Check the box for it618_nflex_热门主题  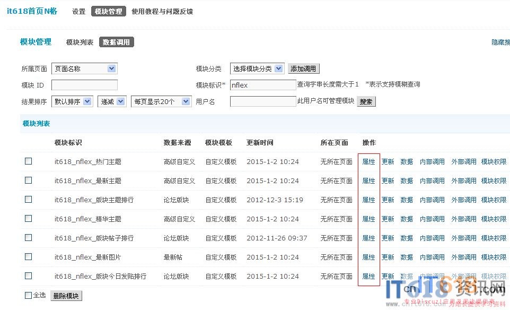click(29, 161)
